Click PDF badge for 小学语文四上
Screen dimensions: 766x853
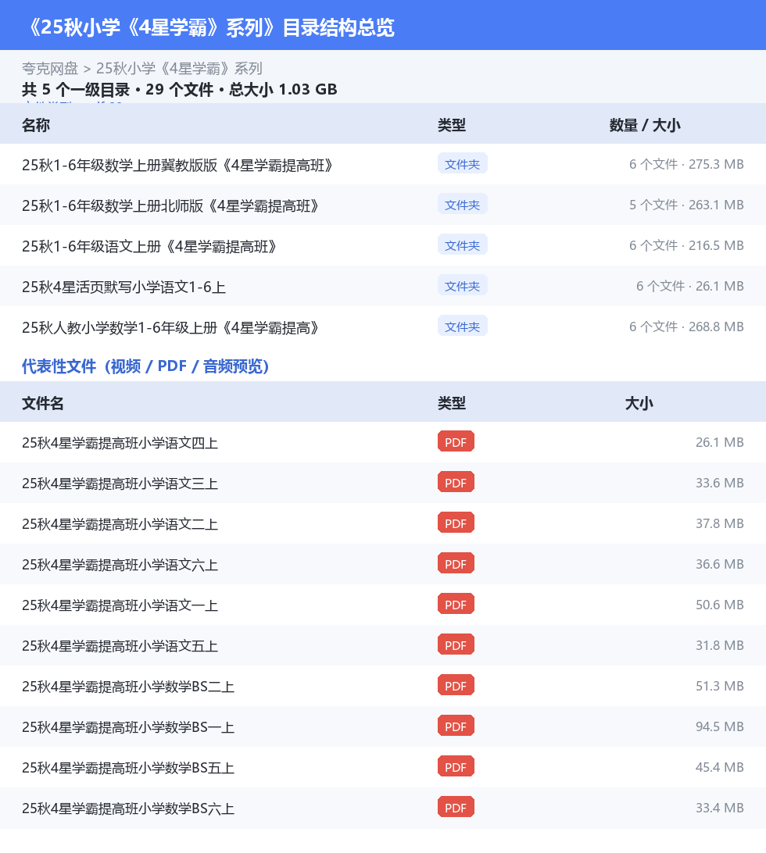point(456,442)
